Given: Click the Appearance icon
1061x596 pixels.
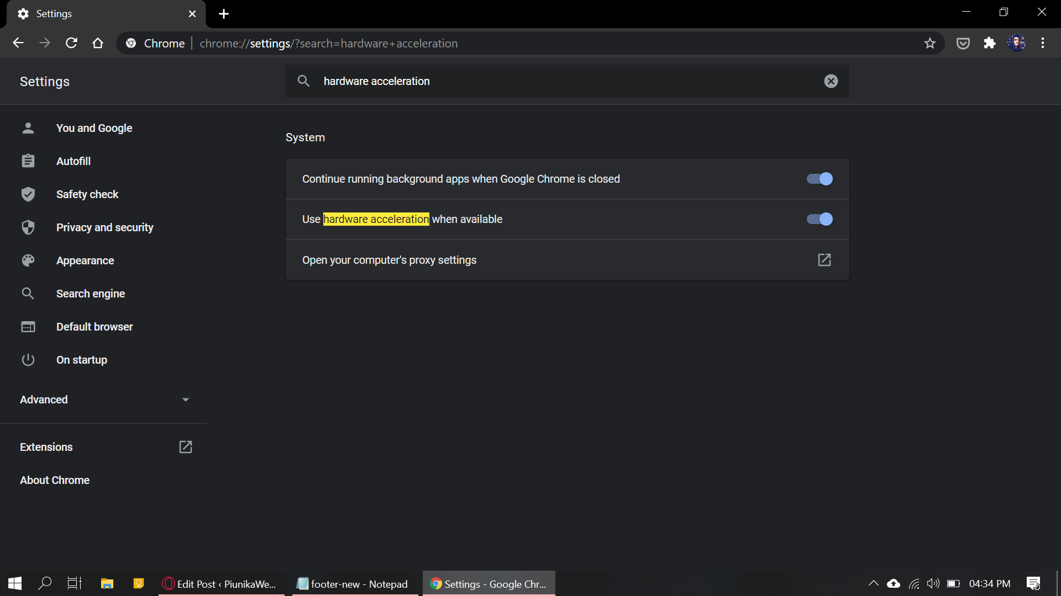Looking at the screenshot, I should (28, 260).
